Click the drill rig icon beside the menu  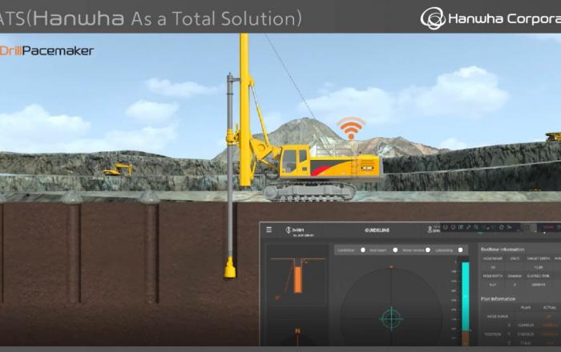[x=289, y=230]
